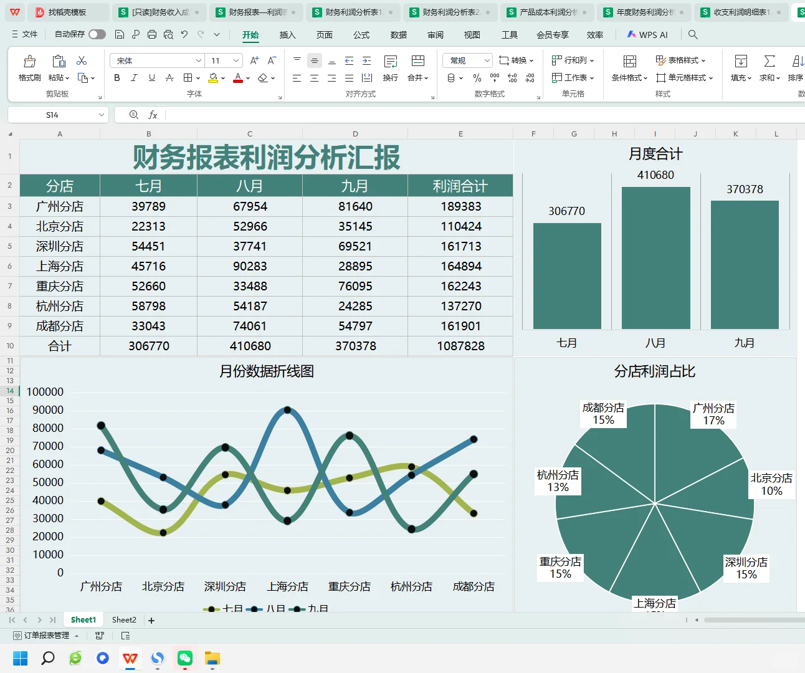Open the Windows Start menu

coord(21,658)
